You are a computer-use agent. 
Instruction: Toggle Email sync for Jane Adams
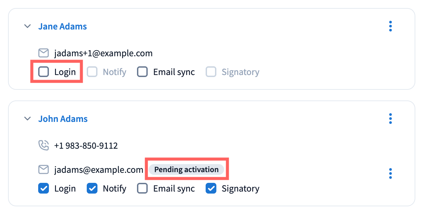point(143,72)
